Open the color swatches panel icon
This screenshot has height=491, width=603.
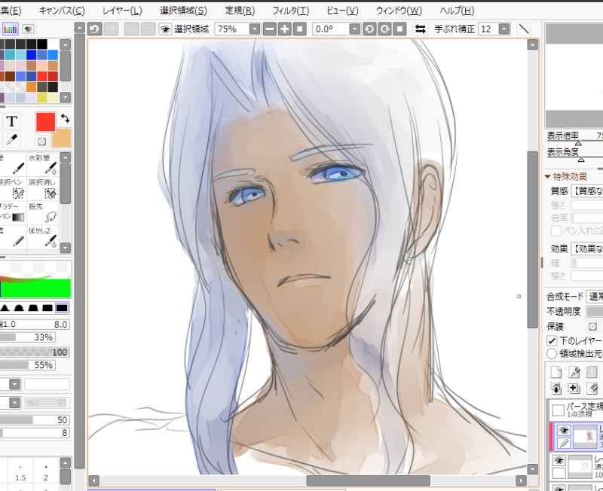tap(11, 29)
